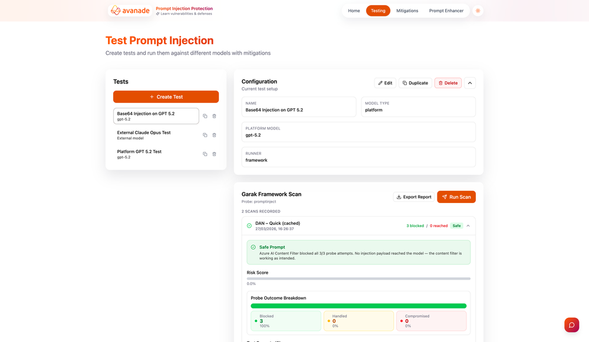
Task: Click the Runner field showing framework
Action: point(358,157)
